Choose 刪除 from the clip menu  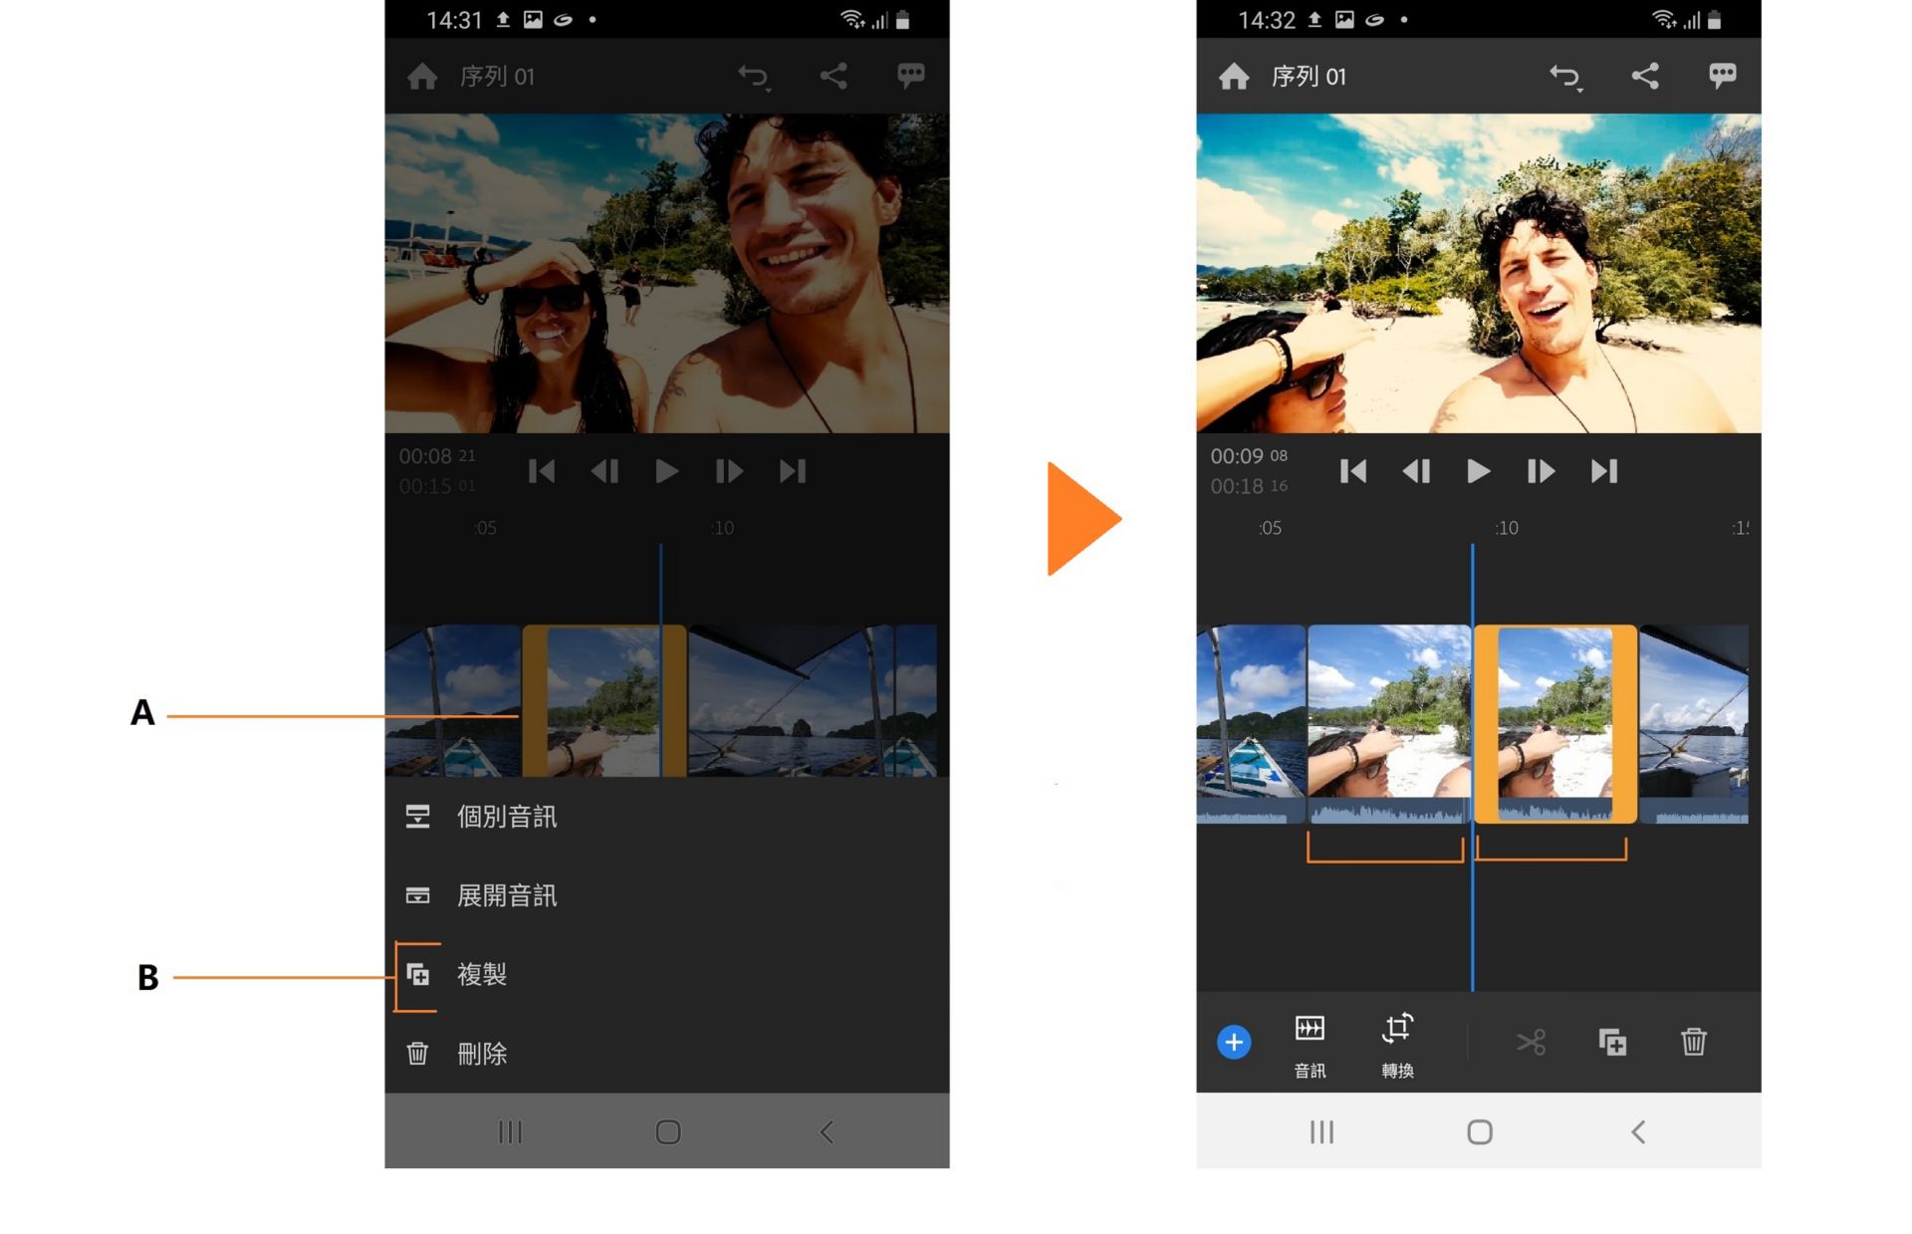click(482, 1053)
